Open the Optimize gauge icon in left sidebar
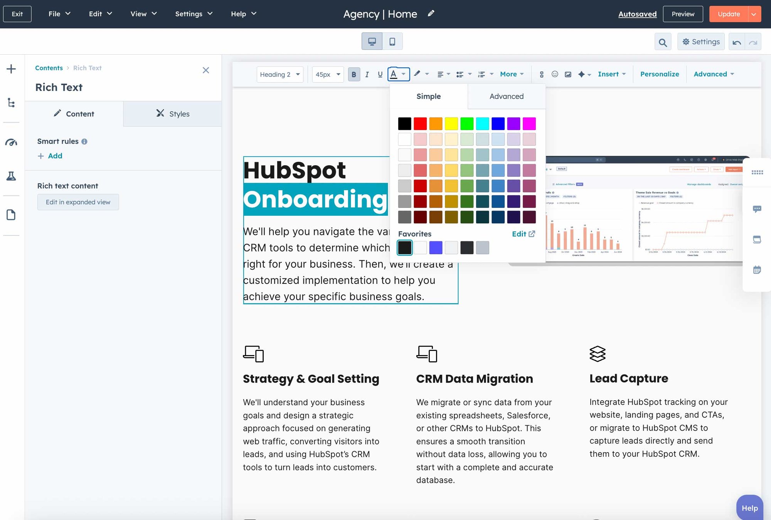The height and width of the screenshot is (520, 771). tap(11, 143)
